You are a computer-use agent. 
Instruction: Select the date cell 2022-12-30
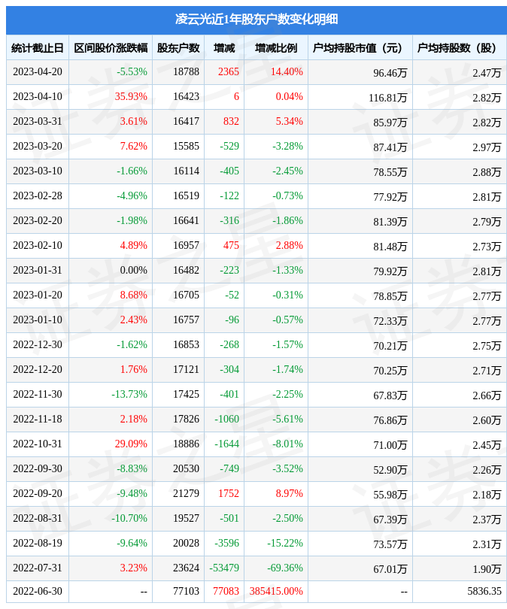click(x=38, y=345)
